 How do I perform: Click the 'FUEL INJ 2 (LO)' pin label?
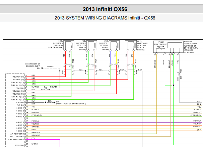17,85
